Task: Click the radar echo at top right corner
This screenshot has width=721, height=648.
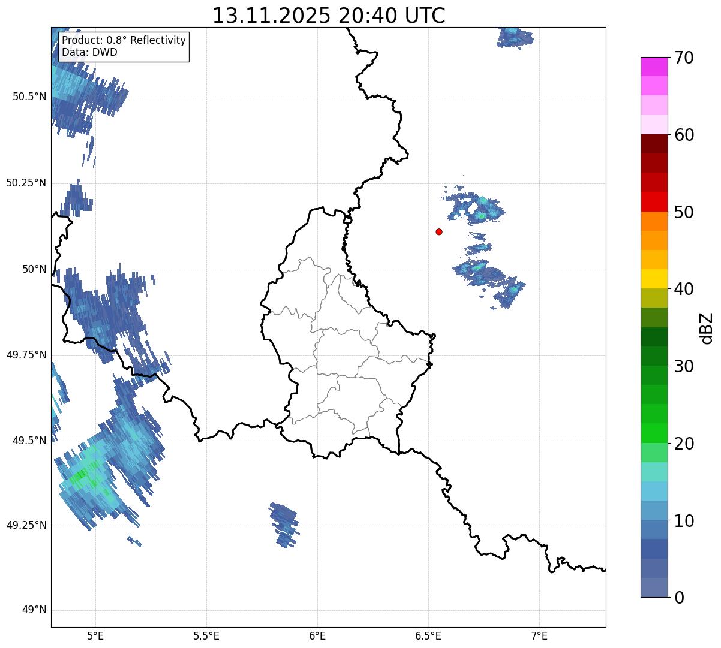Action: pos(515,37)
